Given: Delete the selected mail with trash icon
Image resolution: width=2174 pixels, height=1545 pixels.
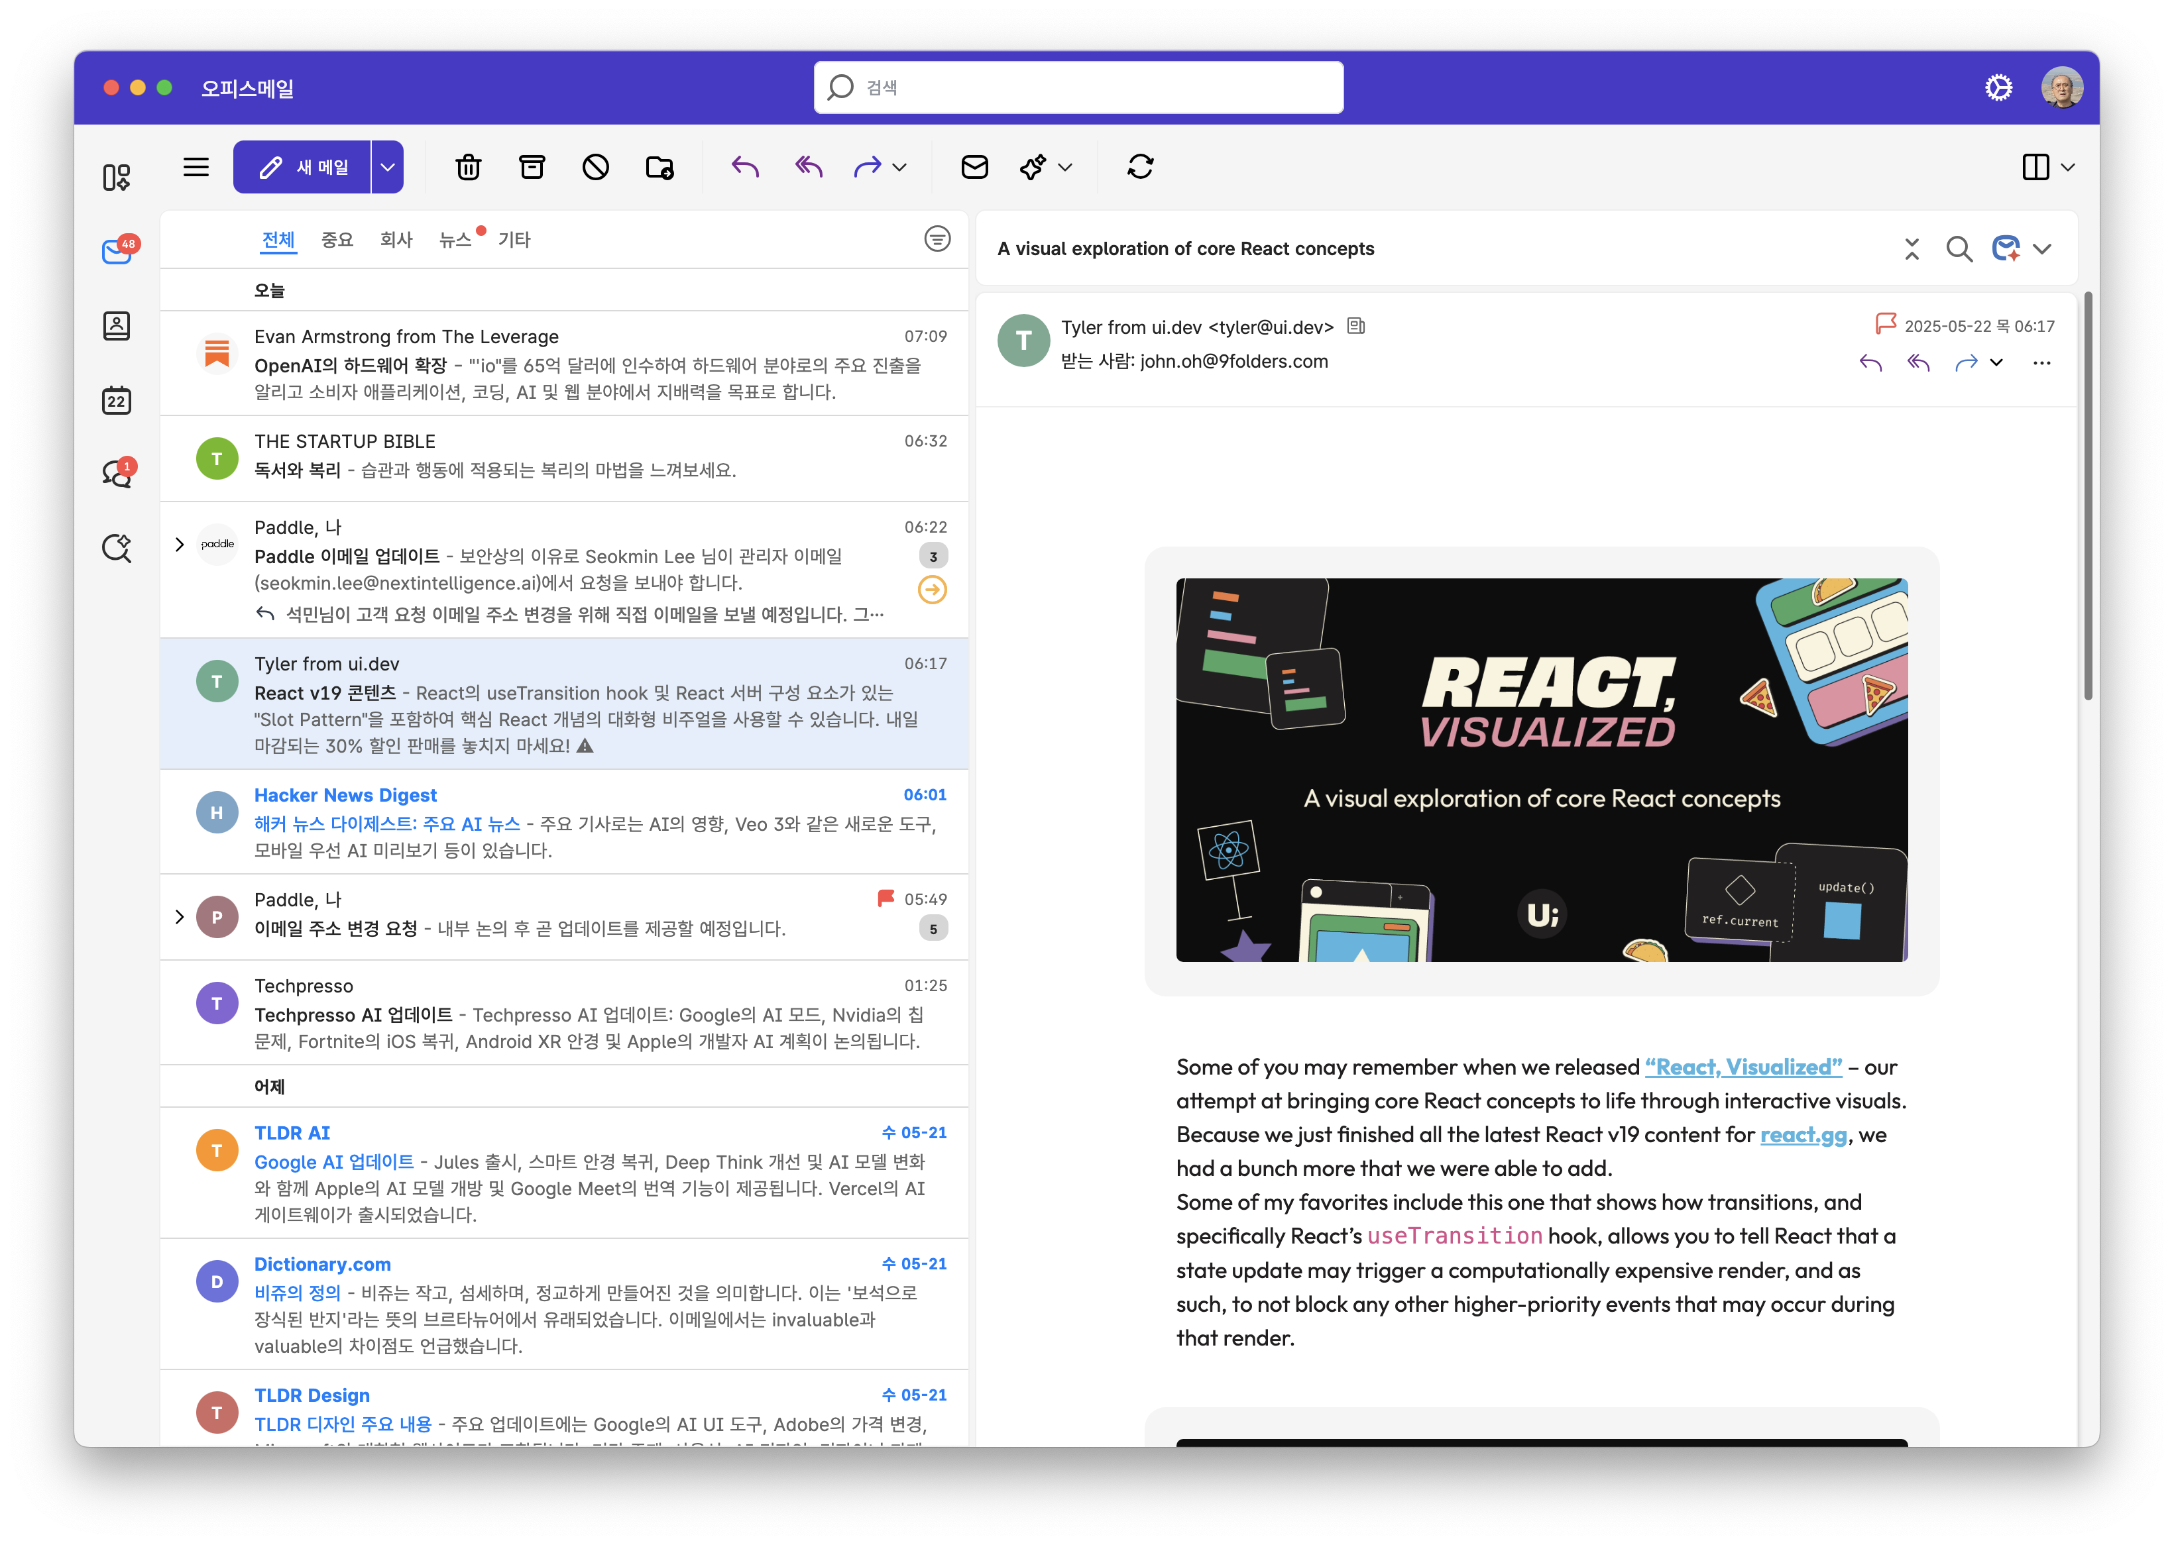Looking at the screenshot, I should tap(469, 168).
